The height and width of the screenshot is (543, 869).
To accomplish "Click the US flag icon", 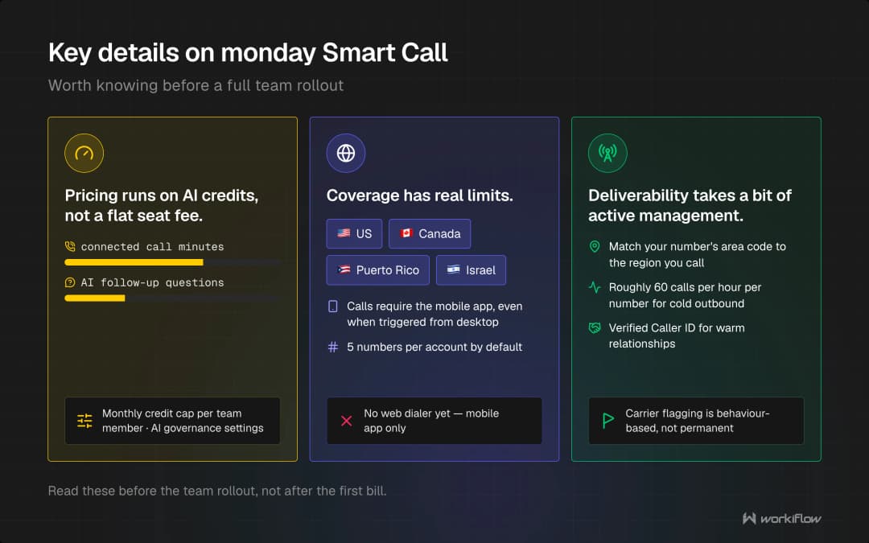I will [344, 233].
